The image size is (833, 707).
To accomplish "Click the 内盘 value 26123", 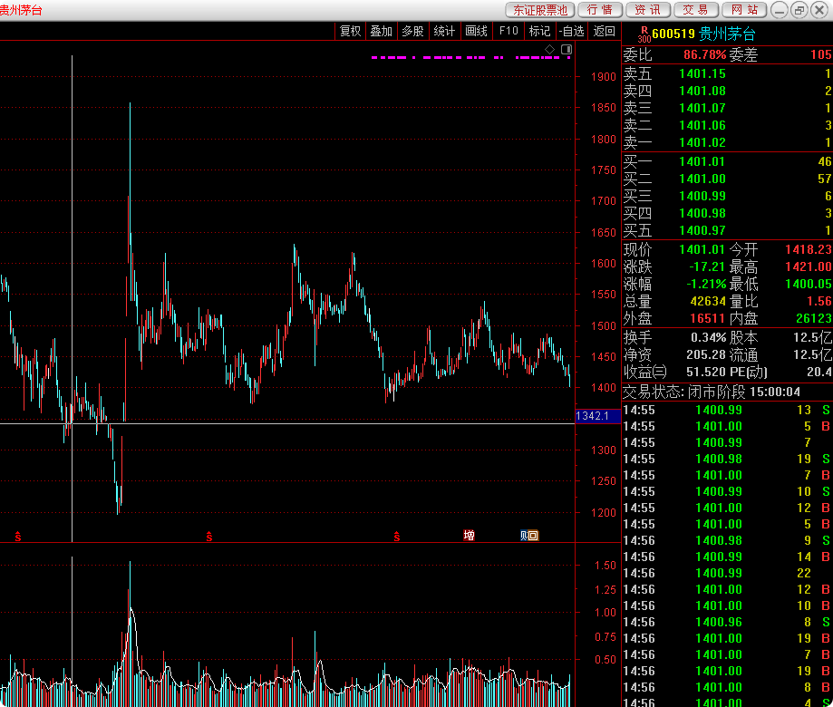I will click(x=814, y=318).
